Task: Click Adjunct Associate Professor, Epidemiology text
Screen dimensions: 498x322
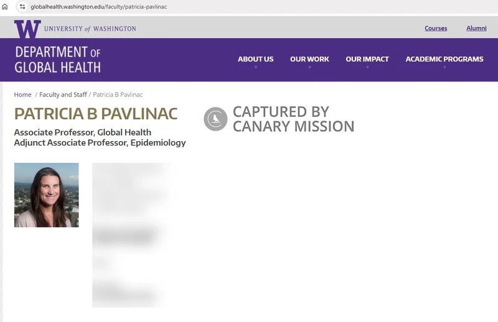Action: click(x=100, y=143)
